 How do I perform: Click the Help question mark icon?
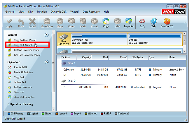[154, 21]
